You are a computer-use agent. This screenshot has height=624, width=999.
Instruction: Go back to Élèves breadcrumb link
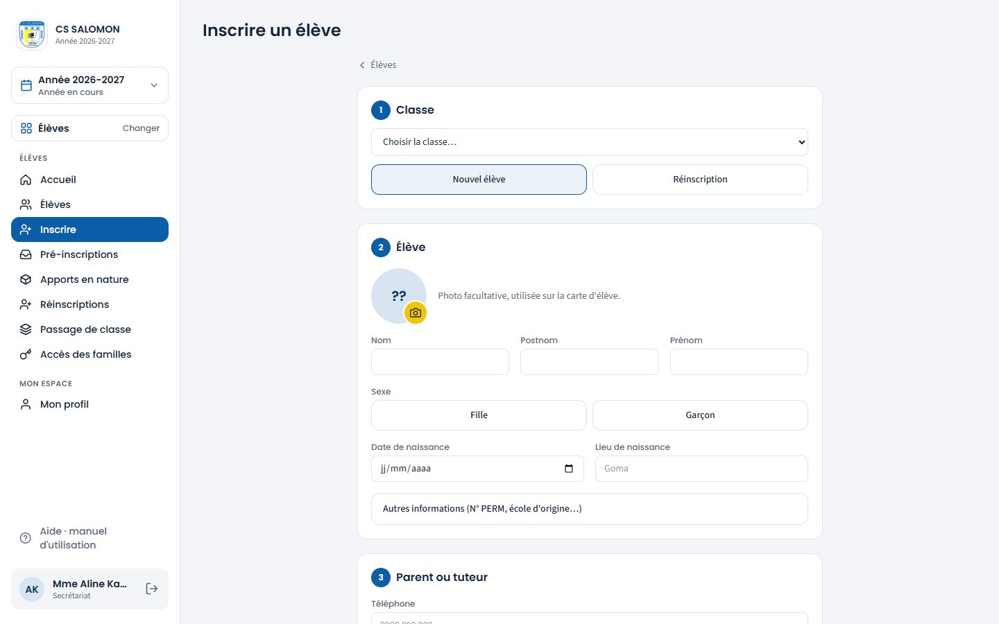click(377, 64)
